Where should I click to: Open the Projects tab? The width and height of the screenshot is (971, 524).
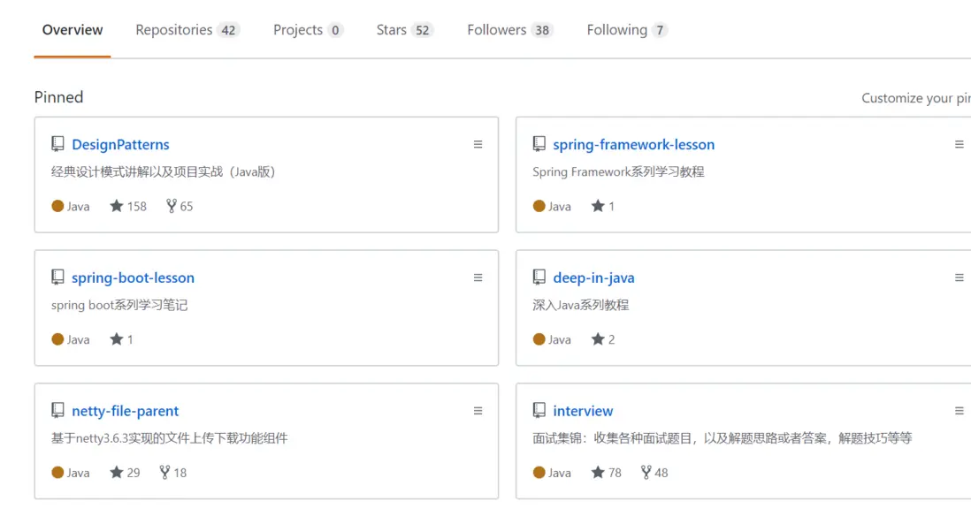click(308, 30)
